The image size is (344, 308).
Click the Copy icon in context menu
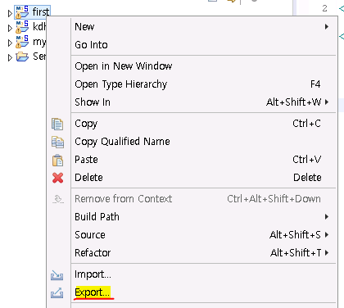click(x=57, y=124)
